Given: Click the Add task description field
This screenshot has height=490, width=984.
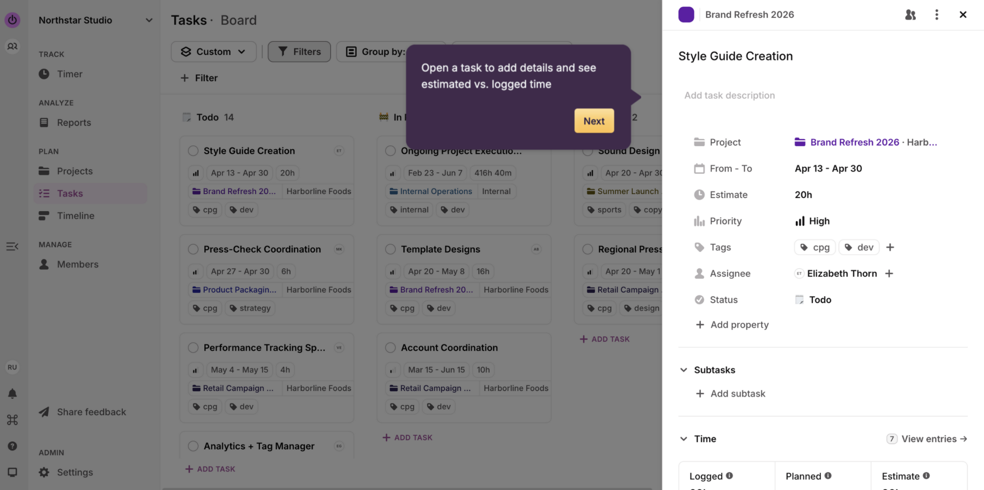Looking at the screenshot, I should pos(823,95).
